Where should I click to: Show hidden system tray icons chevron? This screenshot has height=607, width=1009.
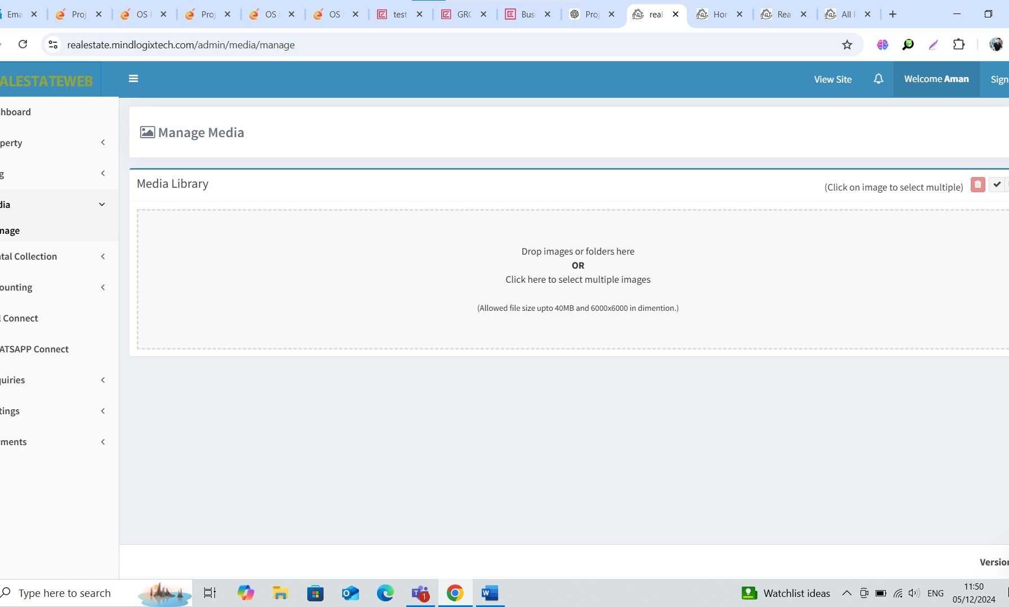click(846, 593)
